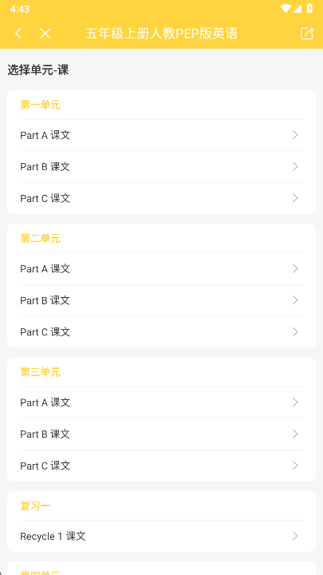323x575 pixels.
Task: Tap chevron beside 第一单元 Part B 课文
Action: 295,167
